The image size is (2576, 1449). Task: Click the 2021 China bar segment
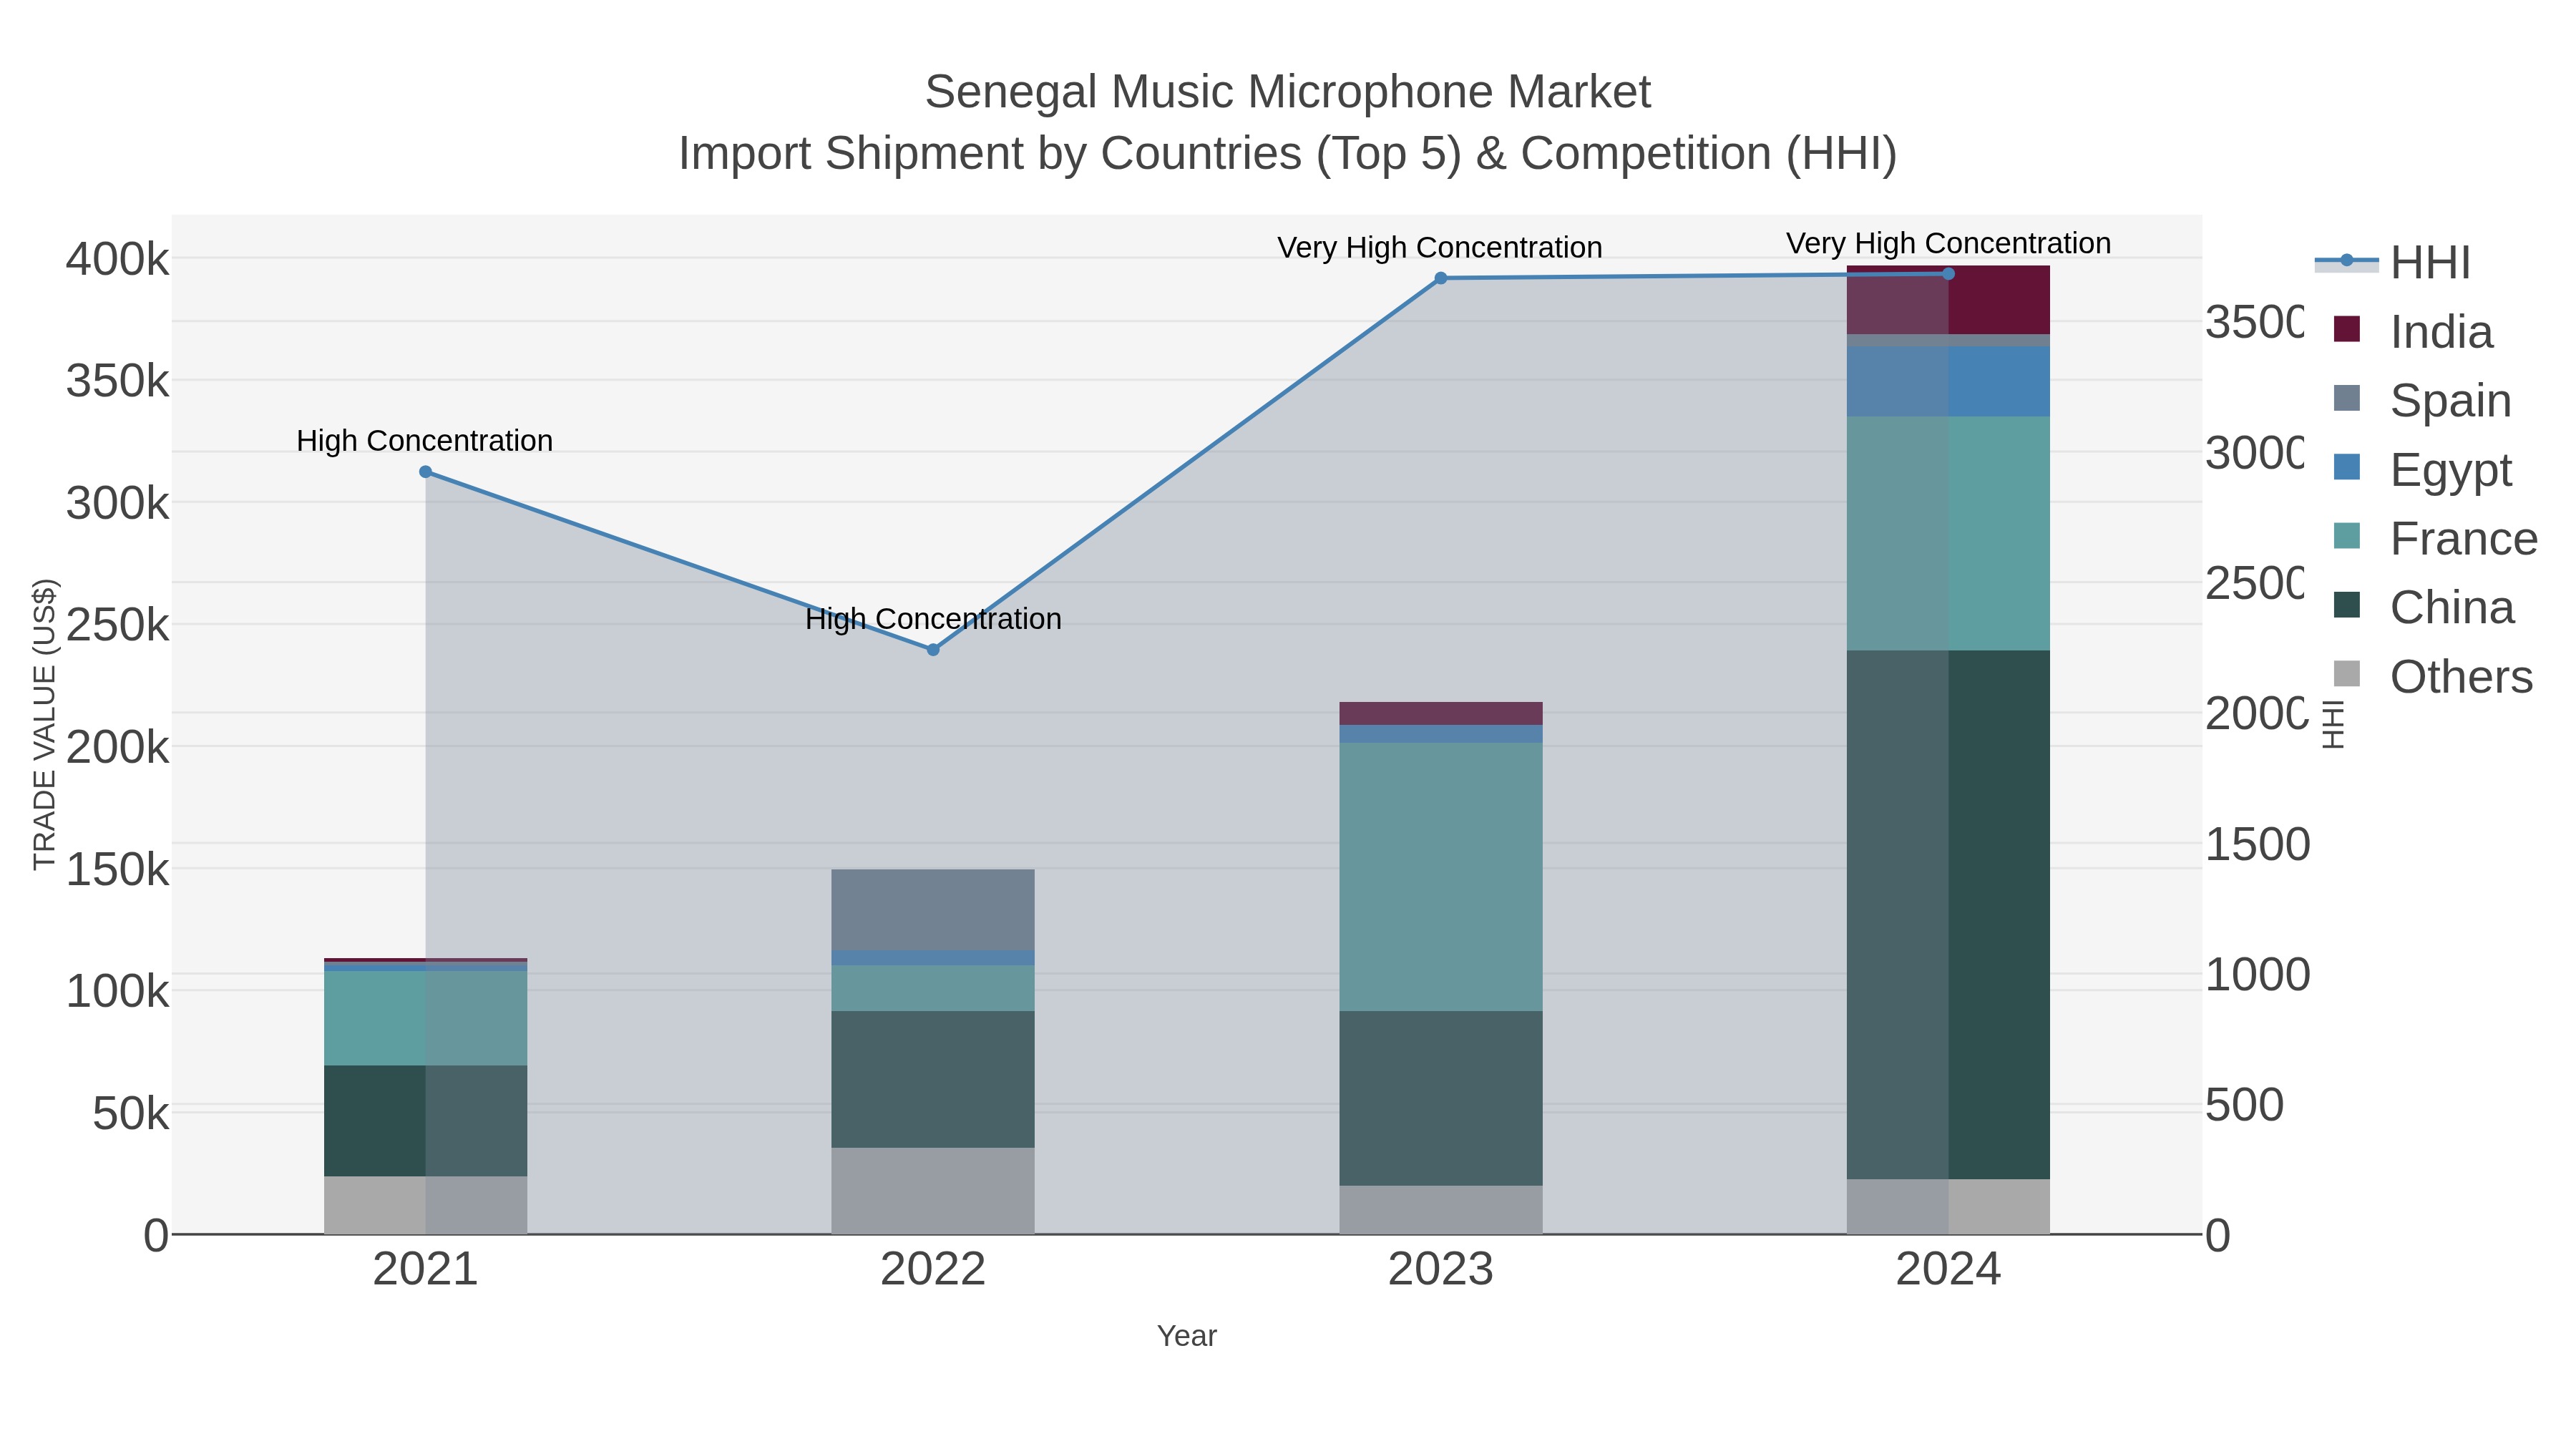point(425,1121)
